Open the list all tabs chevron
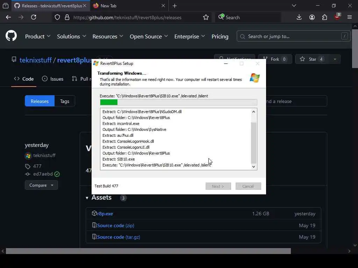358x268 pixels. (x=294, y=6)
